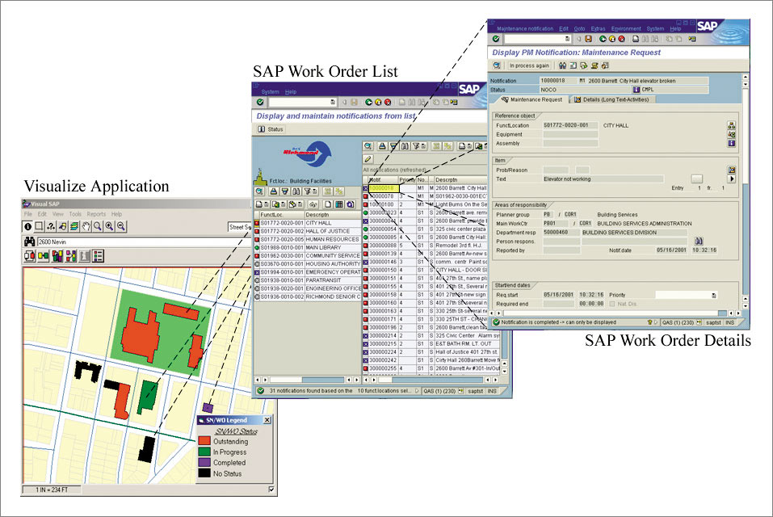Open the File menu in Visual SAP
Image resolution: width=773 pixels, height=517 pixels.
[28, 214]
